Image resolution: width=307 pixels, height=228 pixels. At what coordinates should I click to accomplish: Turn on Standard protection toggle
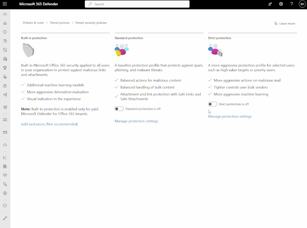(119, 109)
